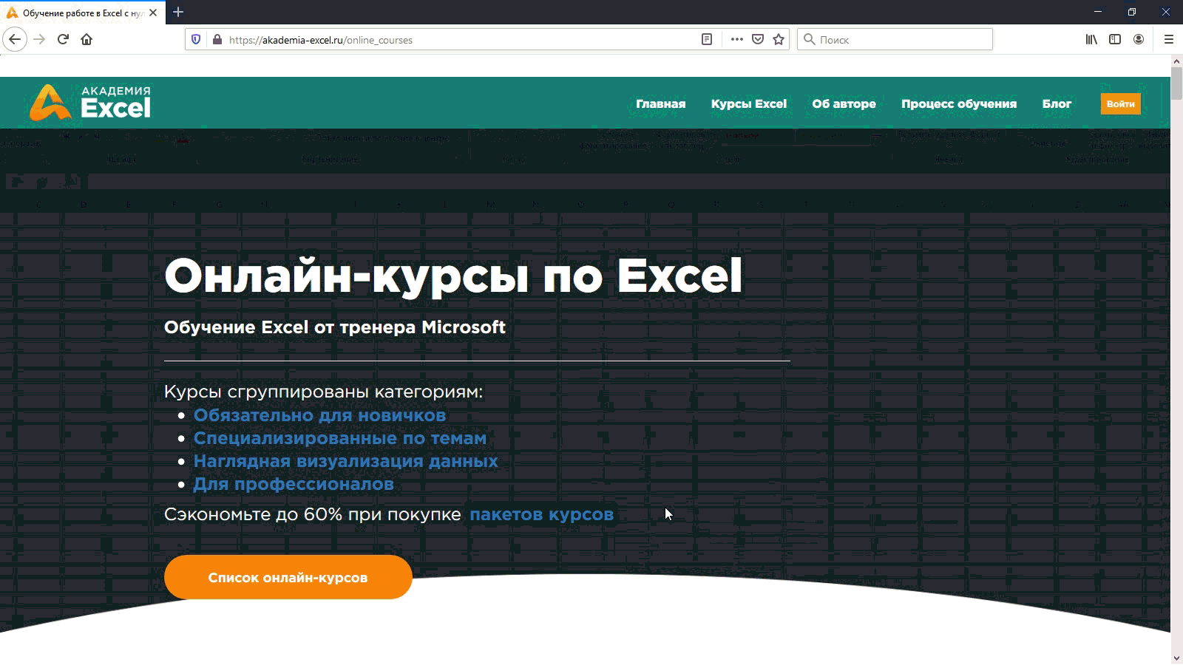Open tracking protection shield icon
This screenshot has height=665, width=1183.
tap(196, 39)
